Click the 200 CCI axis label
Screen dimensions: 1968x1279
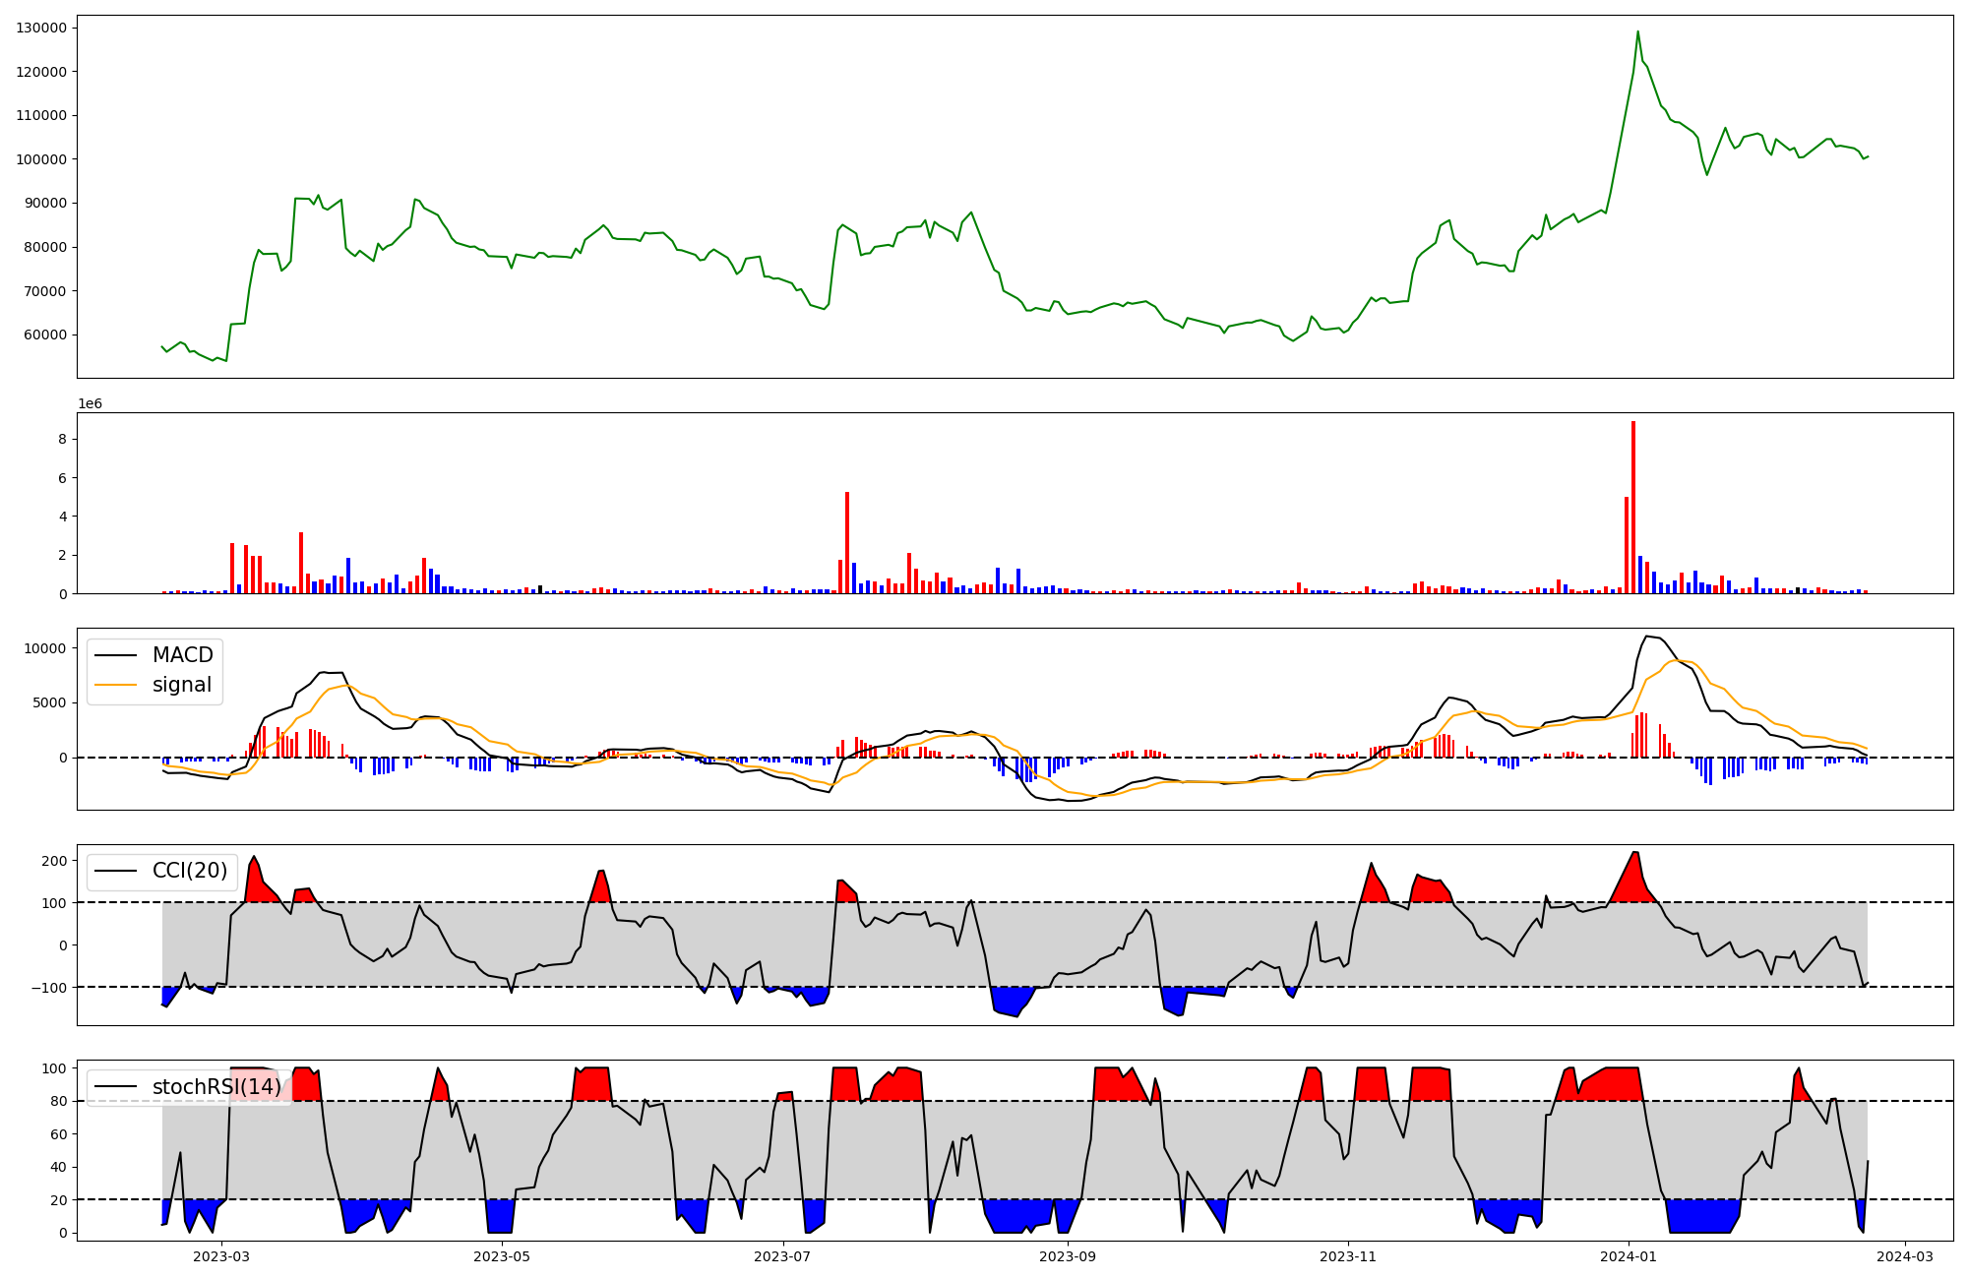(x=55, y=861)
